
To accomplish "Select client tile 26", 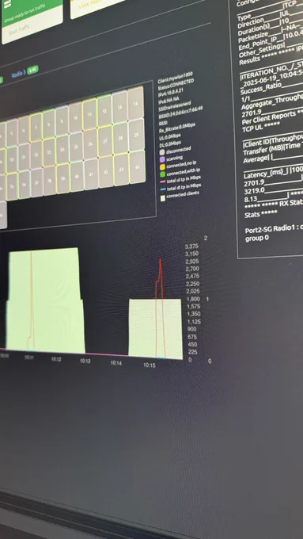I will 90,144.
